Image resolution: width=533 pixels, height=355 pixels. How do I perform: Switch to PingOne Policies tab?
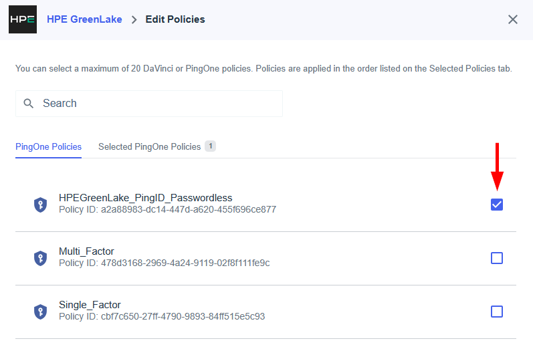(x=48, y=146)
